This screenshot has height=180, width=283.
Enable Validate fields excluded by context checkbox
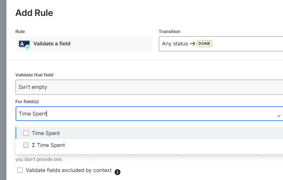coord(20,170)
